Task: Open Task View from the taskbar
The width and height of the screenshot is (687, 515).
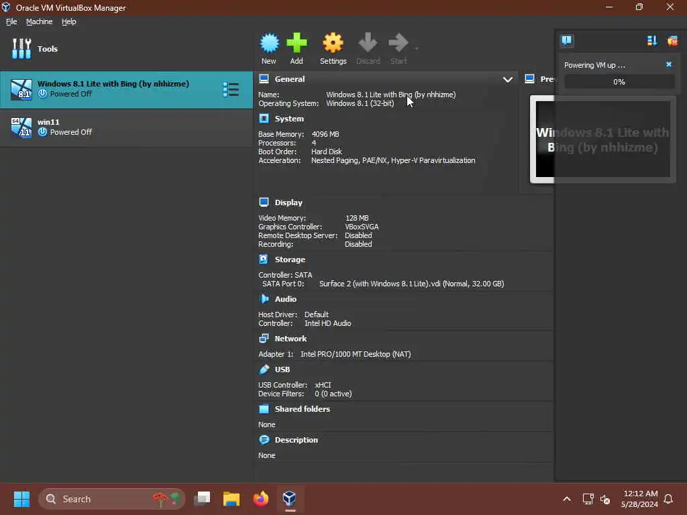Action: pos(202,499)
